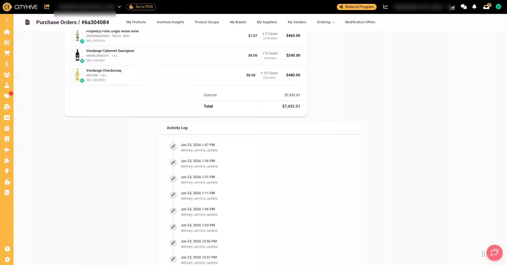Open the customers group icon in the sidebar
507x265 pixels.
[x=7, y=75]
